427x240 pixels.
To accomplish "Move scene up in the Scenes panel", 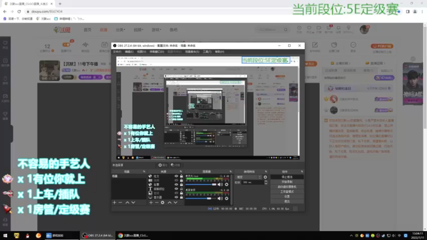I will (127, 203).
